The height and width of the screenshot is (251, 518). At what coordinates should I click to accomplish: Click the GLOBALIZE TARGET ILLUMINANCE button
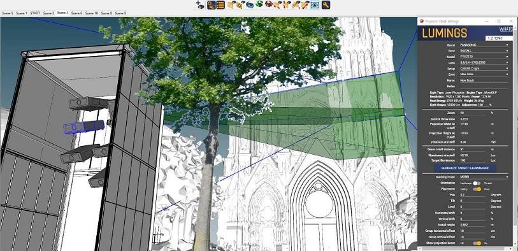(x=465, y=168)
